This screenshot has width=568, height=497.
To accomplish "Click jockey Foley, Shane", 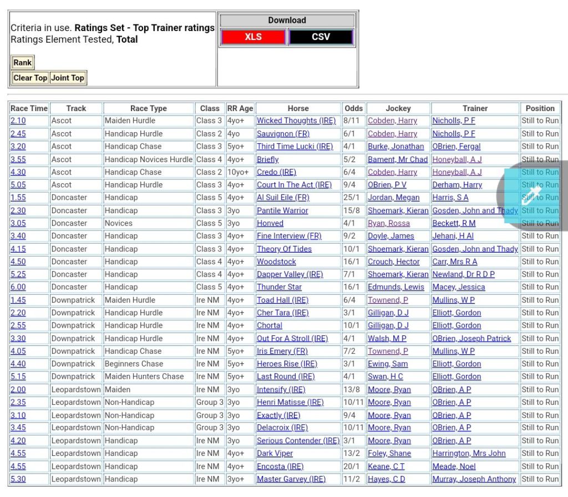I will point(389,453).
